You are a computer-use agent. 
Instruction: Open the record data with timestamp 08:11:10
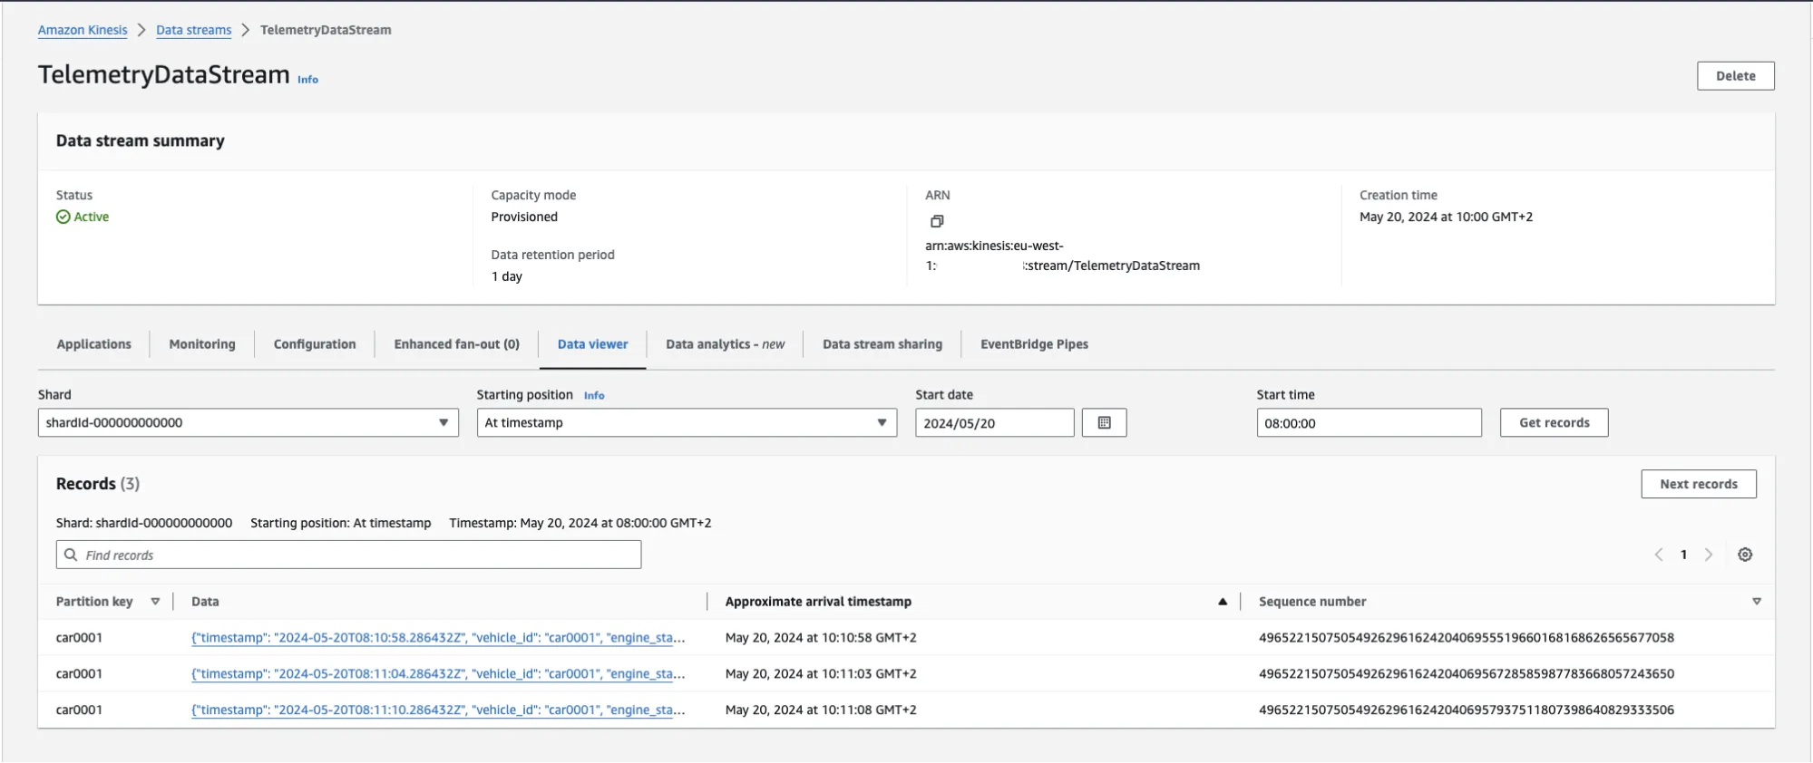click(x=438, y=710)
